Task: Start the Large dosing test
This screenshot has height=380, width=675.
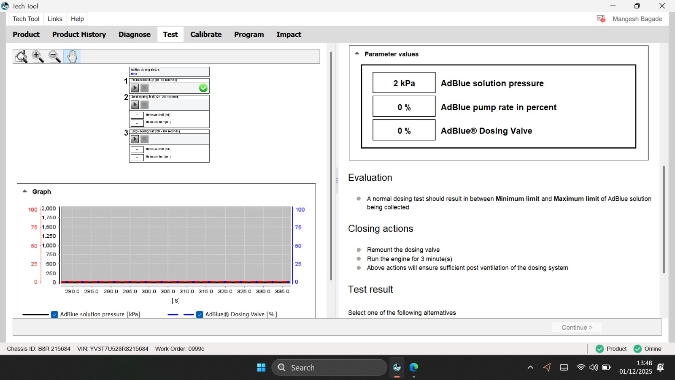Action: tap(135, 139)
